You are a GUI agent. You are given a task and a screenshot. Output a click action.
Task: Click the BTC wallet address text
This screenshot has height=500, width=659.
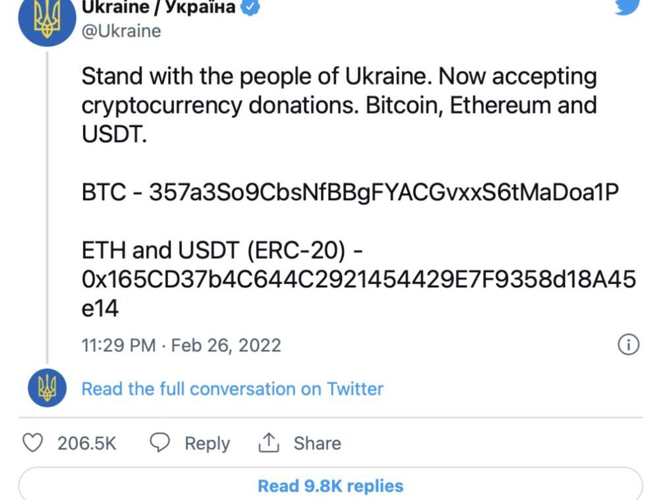click(x=384, y=192)
